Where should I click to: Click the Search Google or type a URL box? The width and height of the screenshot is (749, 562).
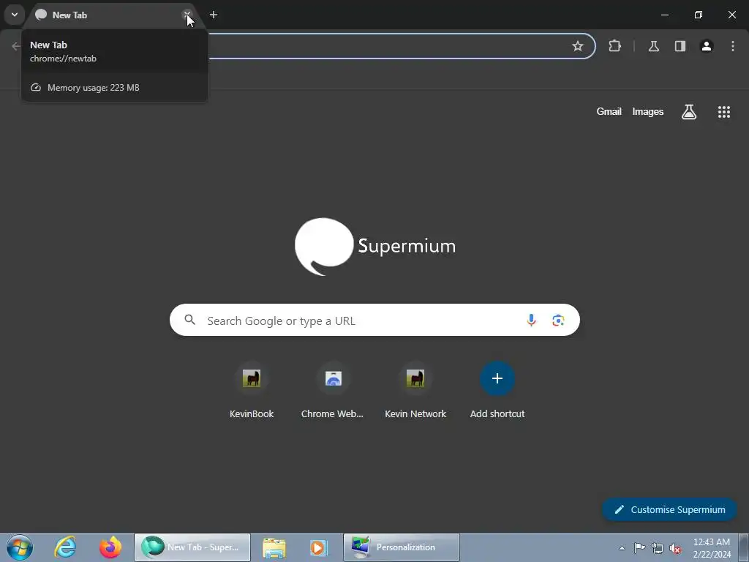pos(374,321)
